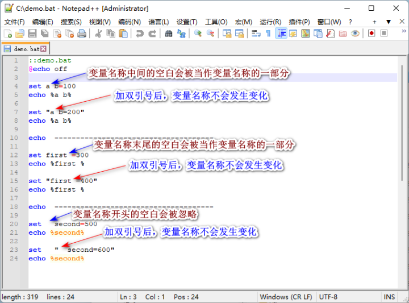Click the INS mode indicator in status bar
The height and width of the screenshot is (303, 409).
coord(389,297)
